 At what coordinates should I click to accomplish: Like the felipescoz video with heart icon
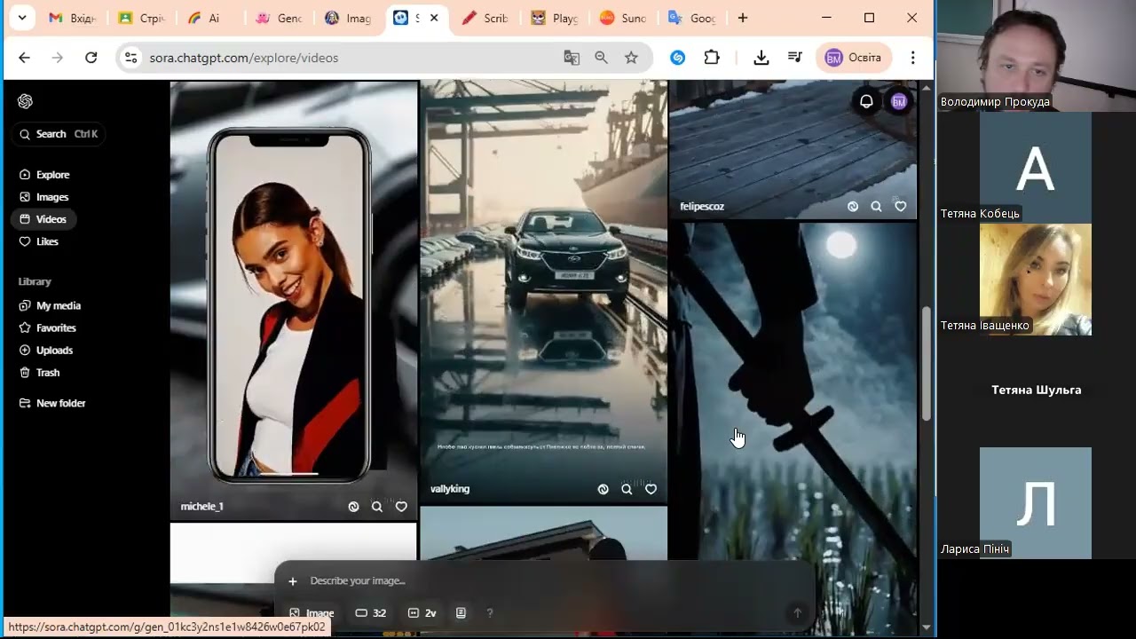(900, 206)
